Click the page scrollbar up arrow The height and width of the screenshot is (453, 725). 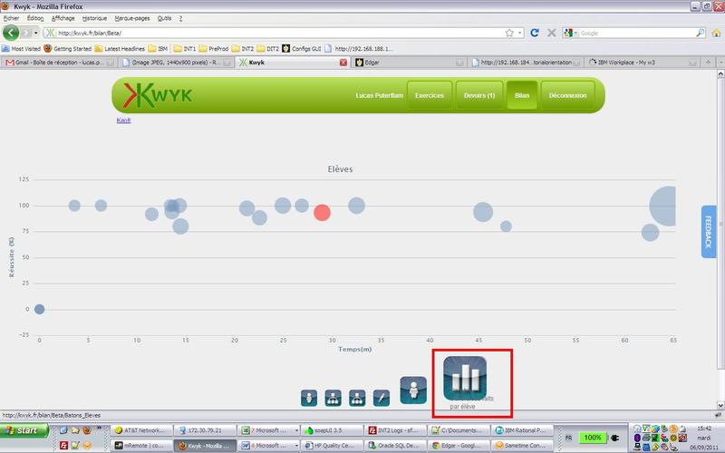[x=720, y=74]
